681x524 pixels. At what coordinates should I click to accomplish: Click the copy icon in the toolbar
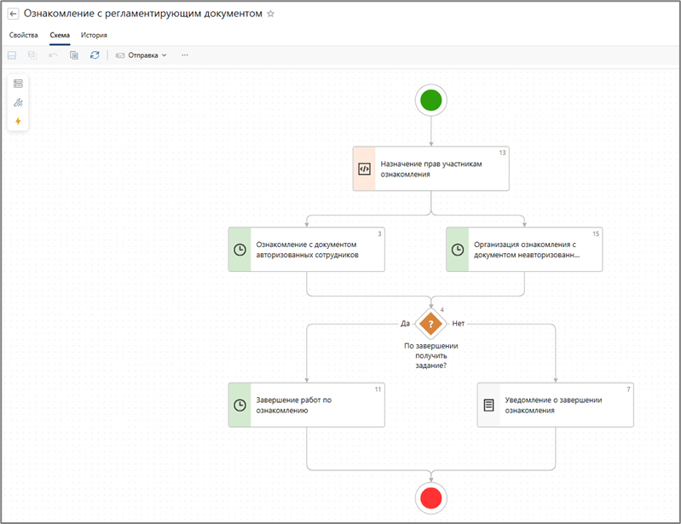point(74,55)
